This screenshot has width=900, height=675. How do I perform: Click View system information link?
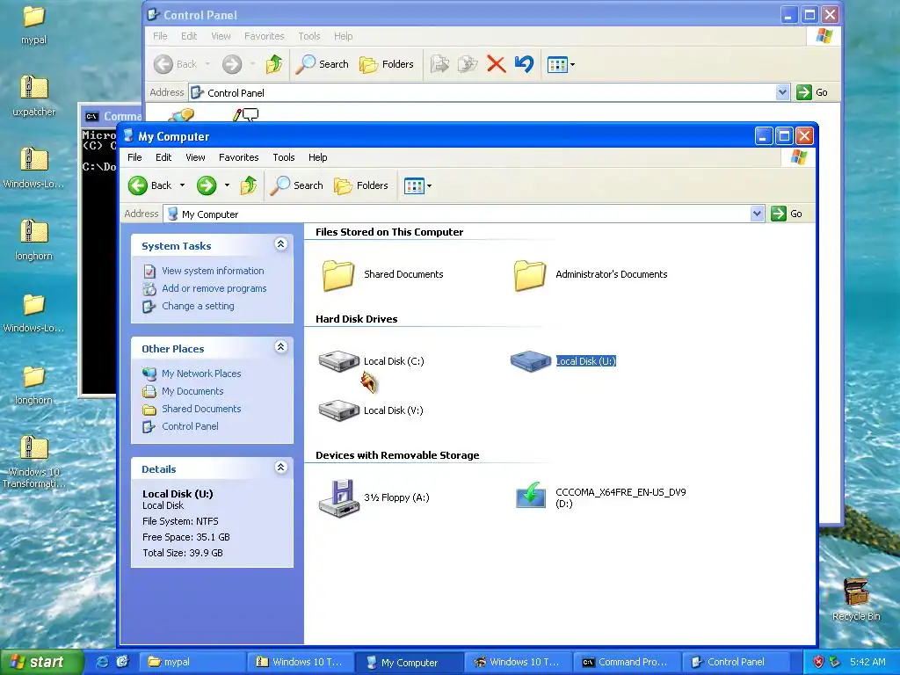coord(213,271)
